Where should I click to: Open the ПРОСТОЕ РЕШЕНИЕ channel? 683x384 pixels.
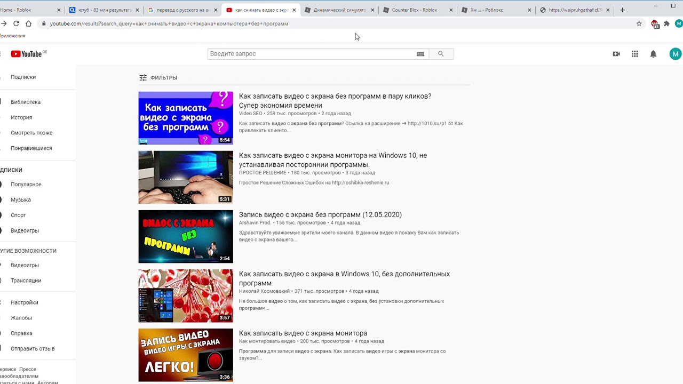[263, 173]
